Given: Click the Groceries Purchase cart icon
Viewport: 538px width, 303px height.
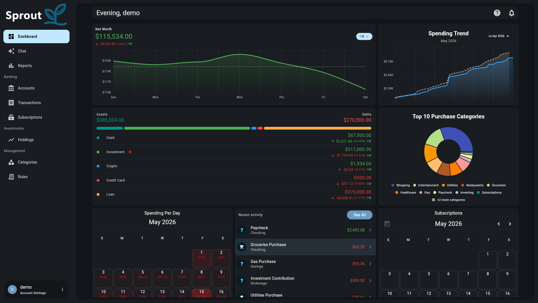Looking at the screenshot, I should (242, 247).
